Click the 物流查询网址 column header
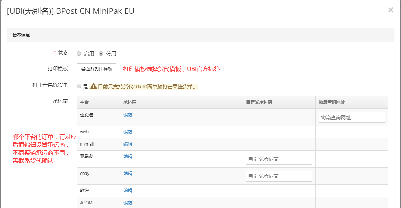This screenshot has width=401, height=208. [x=332, y=102]
